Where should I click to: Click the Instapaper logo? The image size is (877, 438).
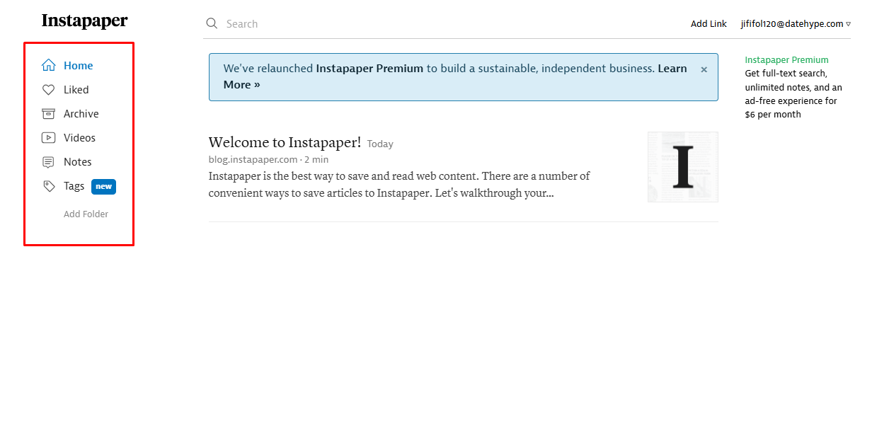pos(85,21)
